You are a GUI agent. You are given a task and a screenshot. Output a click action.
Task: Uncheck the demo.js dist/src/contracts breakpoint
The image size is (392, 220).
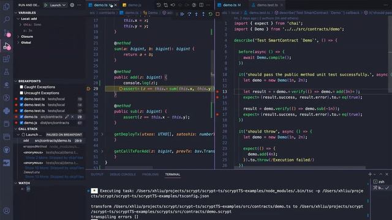pyautogui.click(x=21, y=123)
